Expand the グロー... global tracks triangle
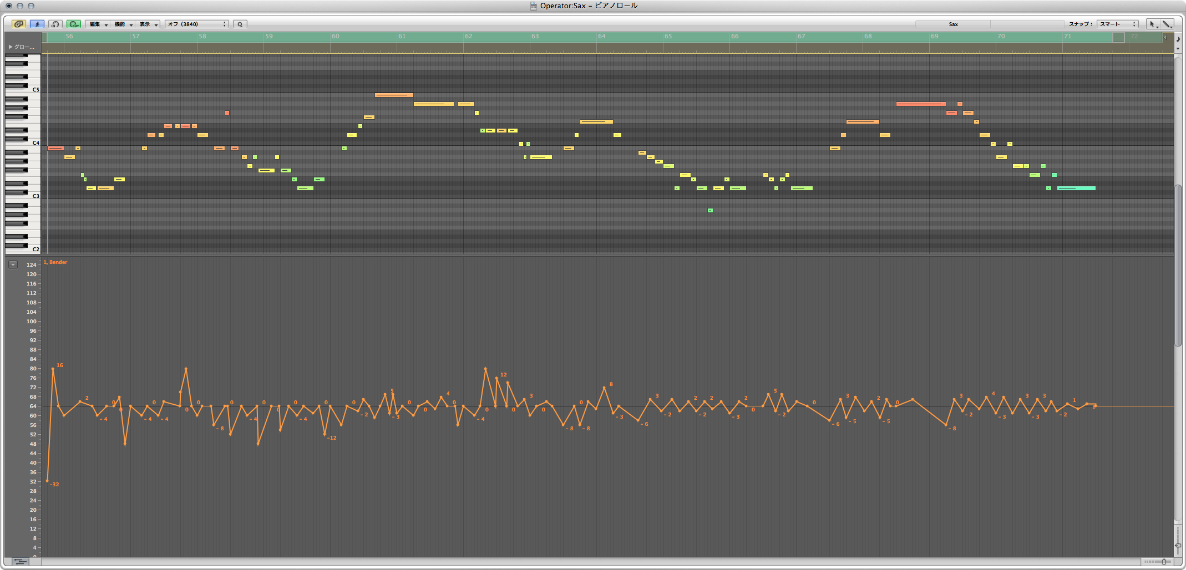Screen dimensions: 1186x570 pyautogui.click(x=11, y=47)
